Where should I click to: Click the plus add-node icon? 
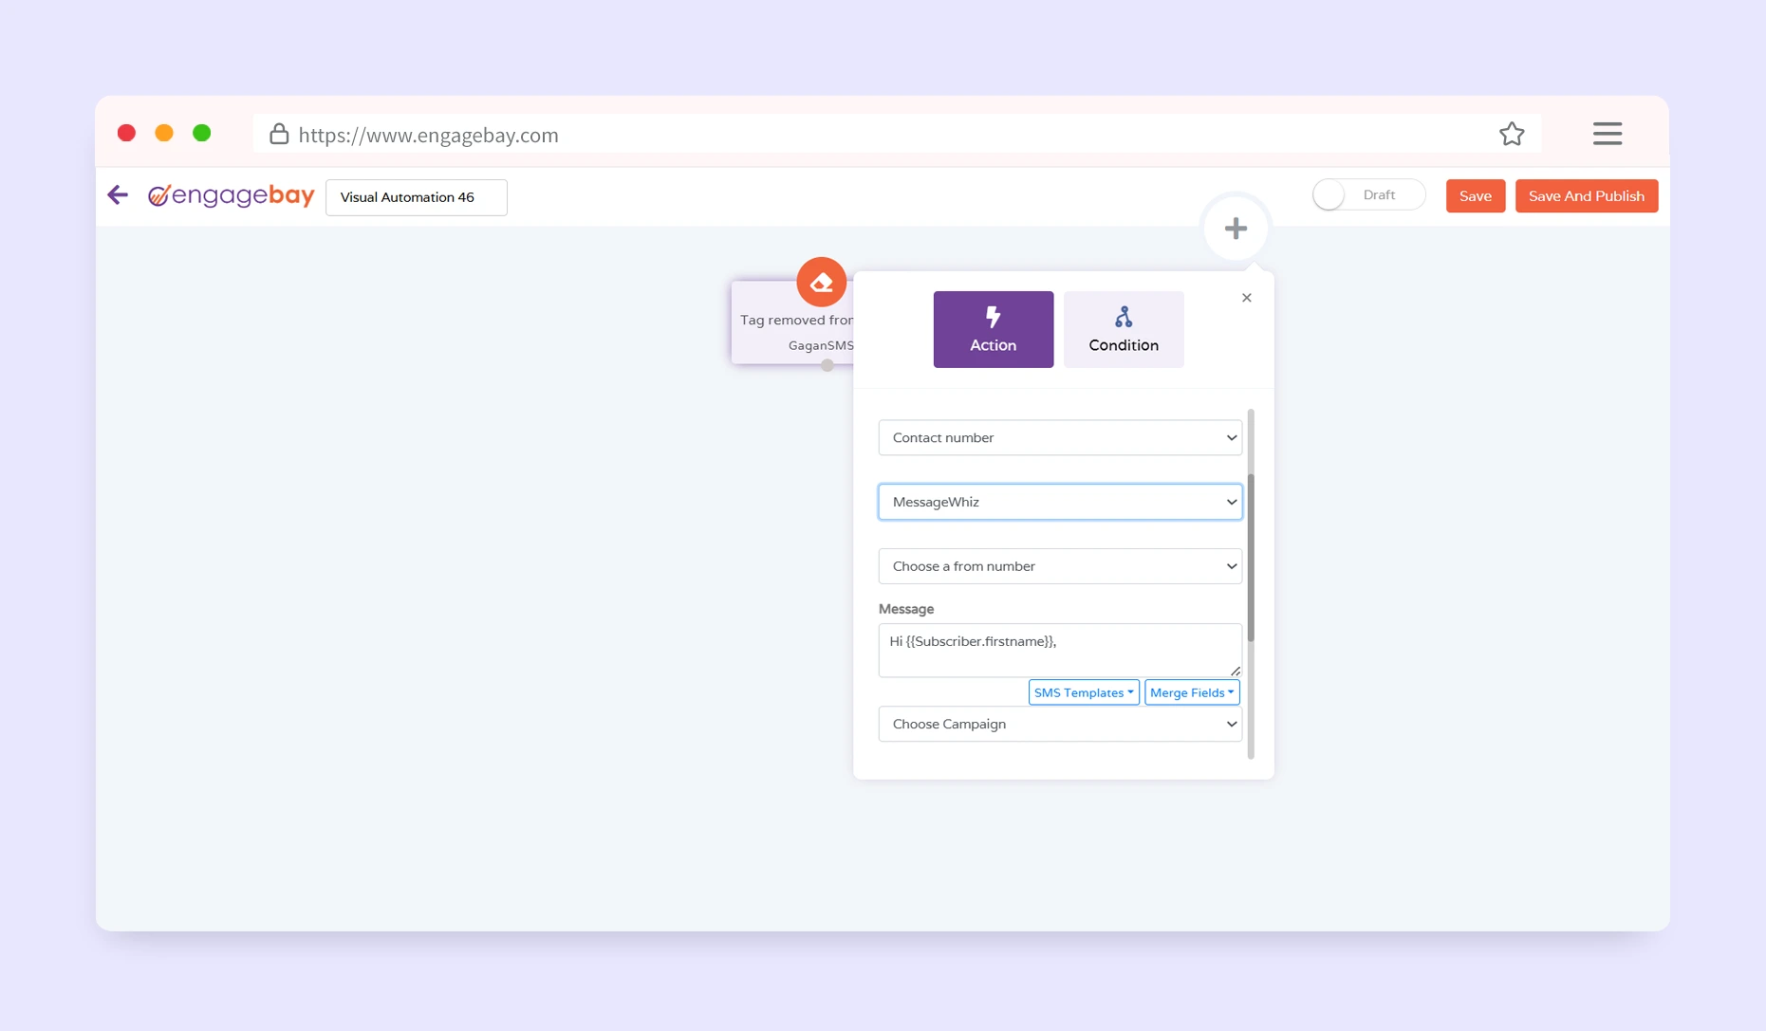(1236, 229)
